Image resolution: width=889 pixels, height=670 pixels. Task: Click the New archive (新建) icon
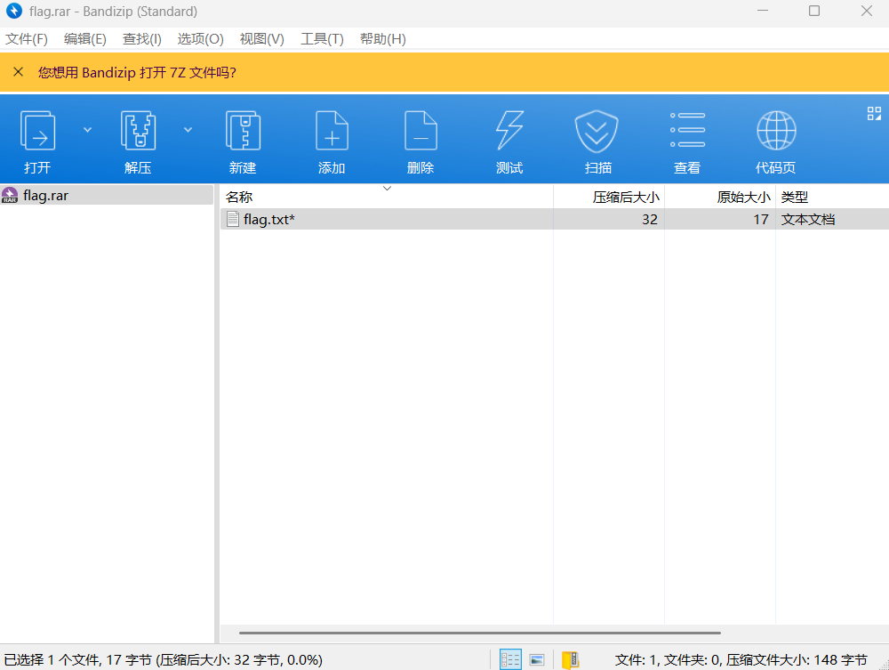(243, 131)
